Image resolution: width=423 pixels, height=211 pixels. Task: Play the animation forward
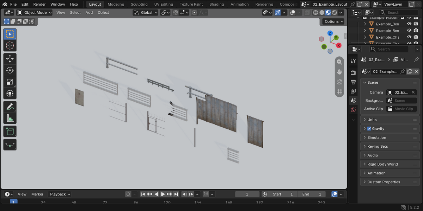click(x=163, y=194)
